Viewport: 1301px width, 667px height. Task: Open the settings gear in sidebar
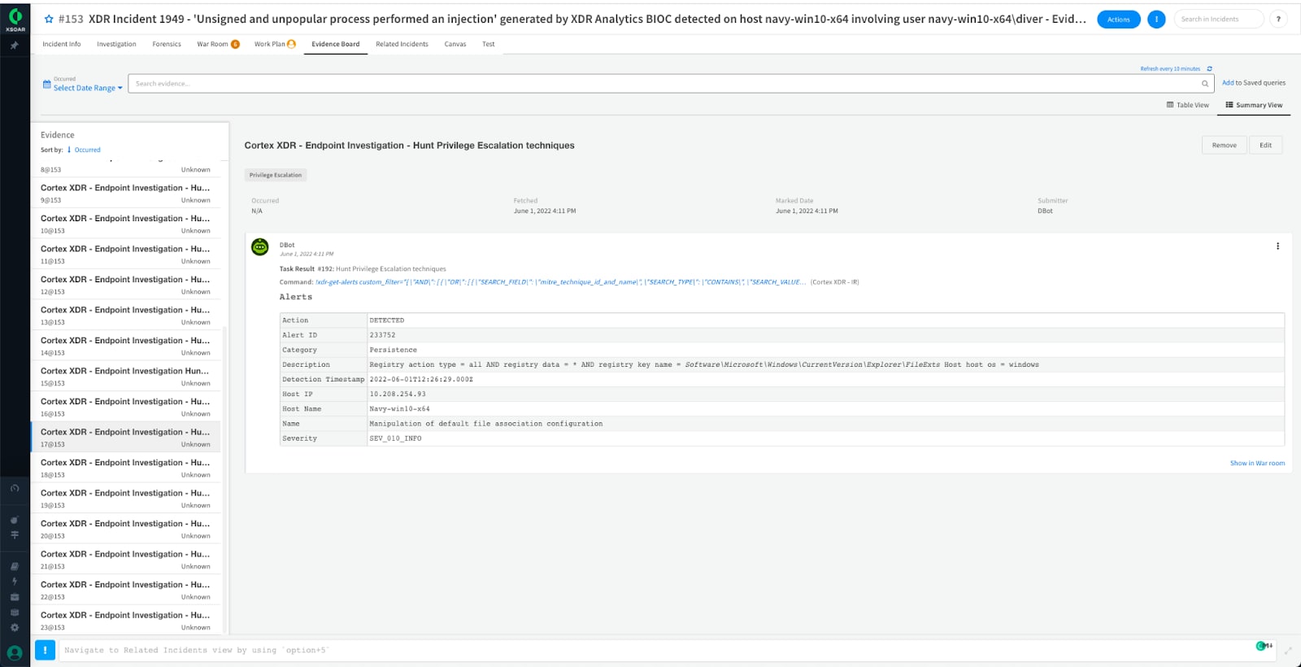tap(15, 628)
